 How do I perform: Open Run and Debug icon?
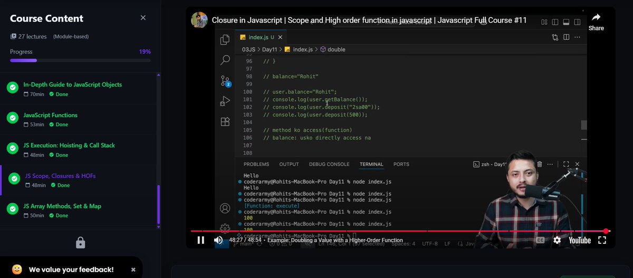[x=225, y=101]
